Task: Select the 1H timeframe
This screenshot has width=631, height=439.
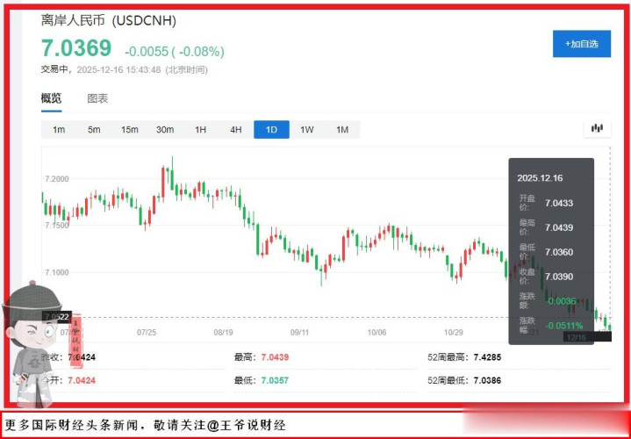Action: tap(200, 130)
